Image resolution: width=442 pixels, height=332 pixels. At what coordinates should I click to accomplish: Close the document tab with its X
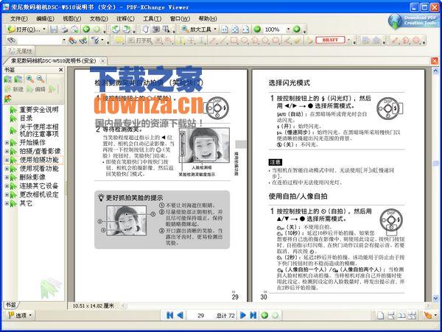pos(103,61)
